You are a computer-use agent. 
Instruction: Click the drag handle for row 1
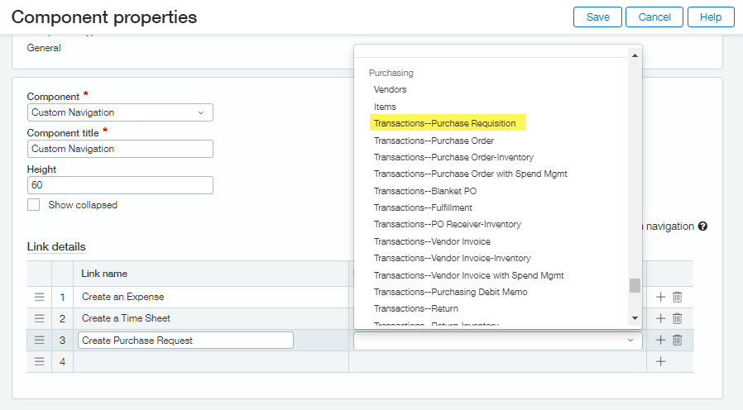39,297
